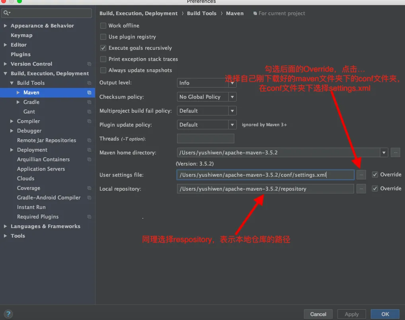Open the Plugins settings page
Screen dimensions: 405x320
click(x=20, y=54)
